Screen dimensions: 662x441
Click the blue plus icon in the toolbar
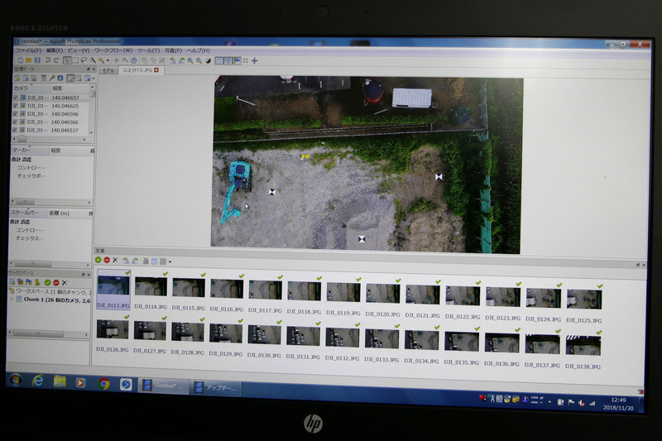pos(254,60)
